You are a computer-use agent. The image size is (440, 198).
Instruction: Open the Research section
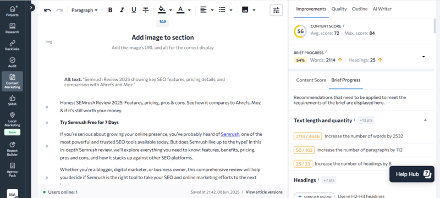click(12, 29)
